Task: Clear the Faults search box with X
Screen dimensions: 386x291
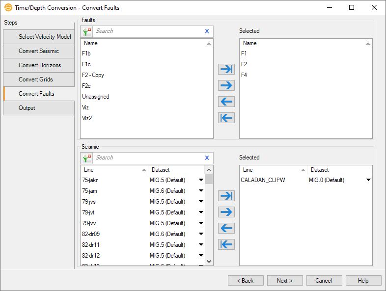Action: tap(207, 31)
